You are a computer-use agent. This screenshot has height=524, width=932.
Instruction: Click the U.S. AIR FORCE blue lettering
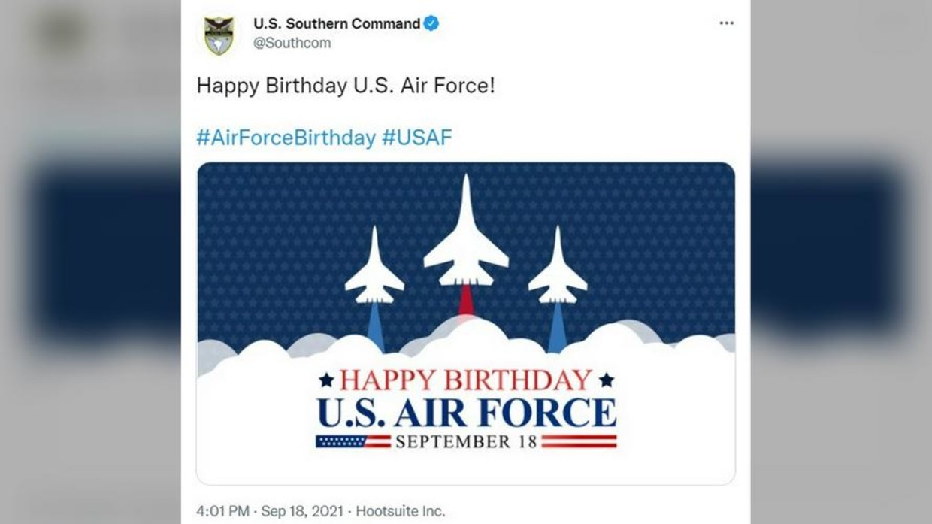(464, 412)
